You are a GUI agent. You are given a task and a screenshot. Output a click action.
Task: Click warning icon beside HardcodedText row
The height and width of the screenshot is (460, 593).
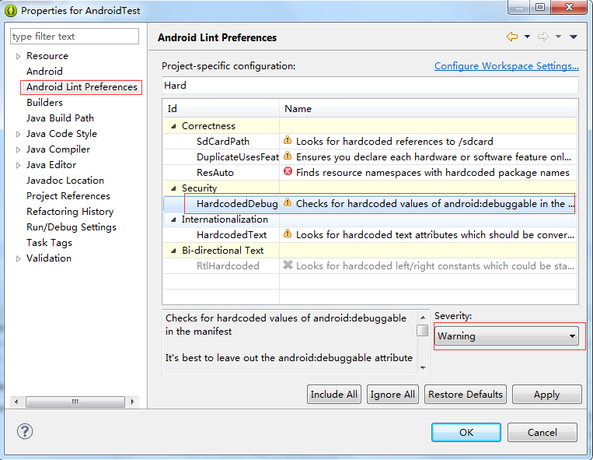[x=288, y=234]
